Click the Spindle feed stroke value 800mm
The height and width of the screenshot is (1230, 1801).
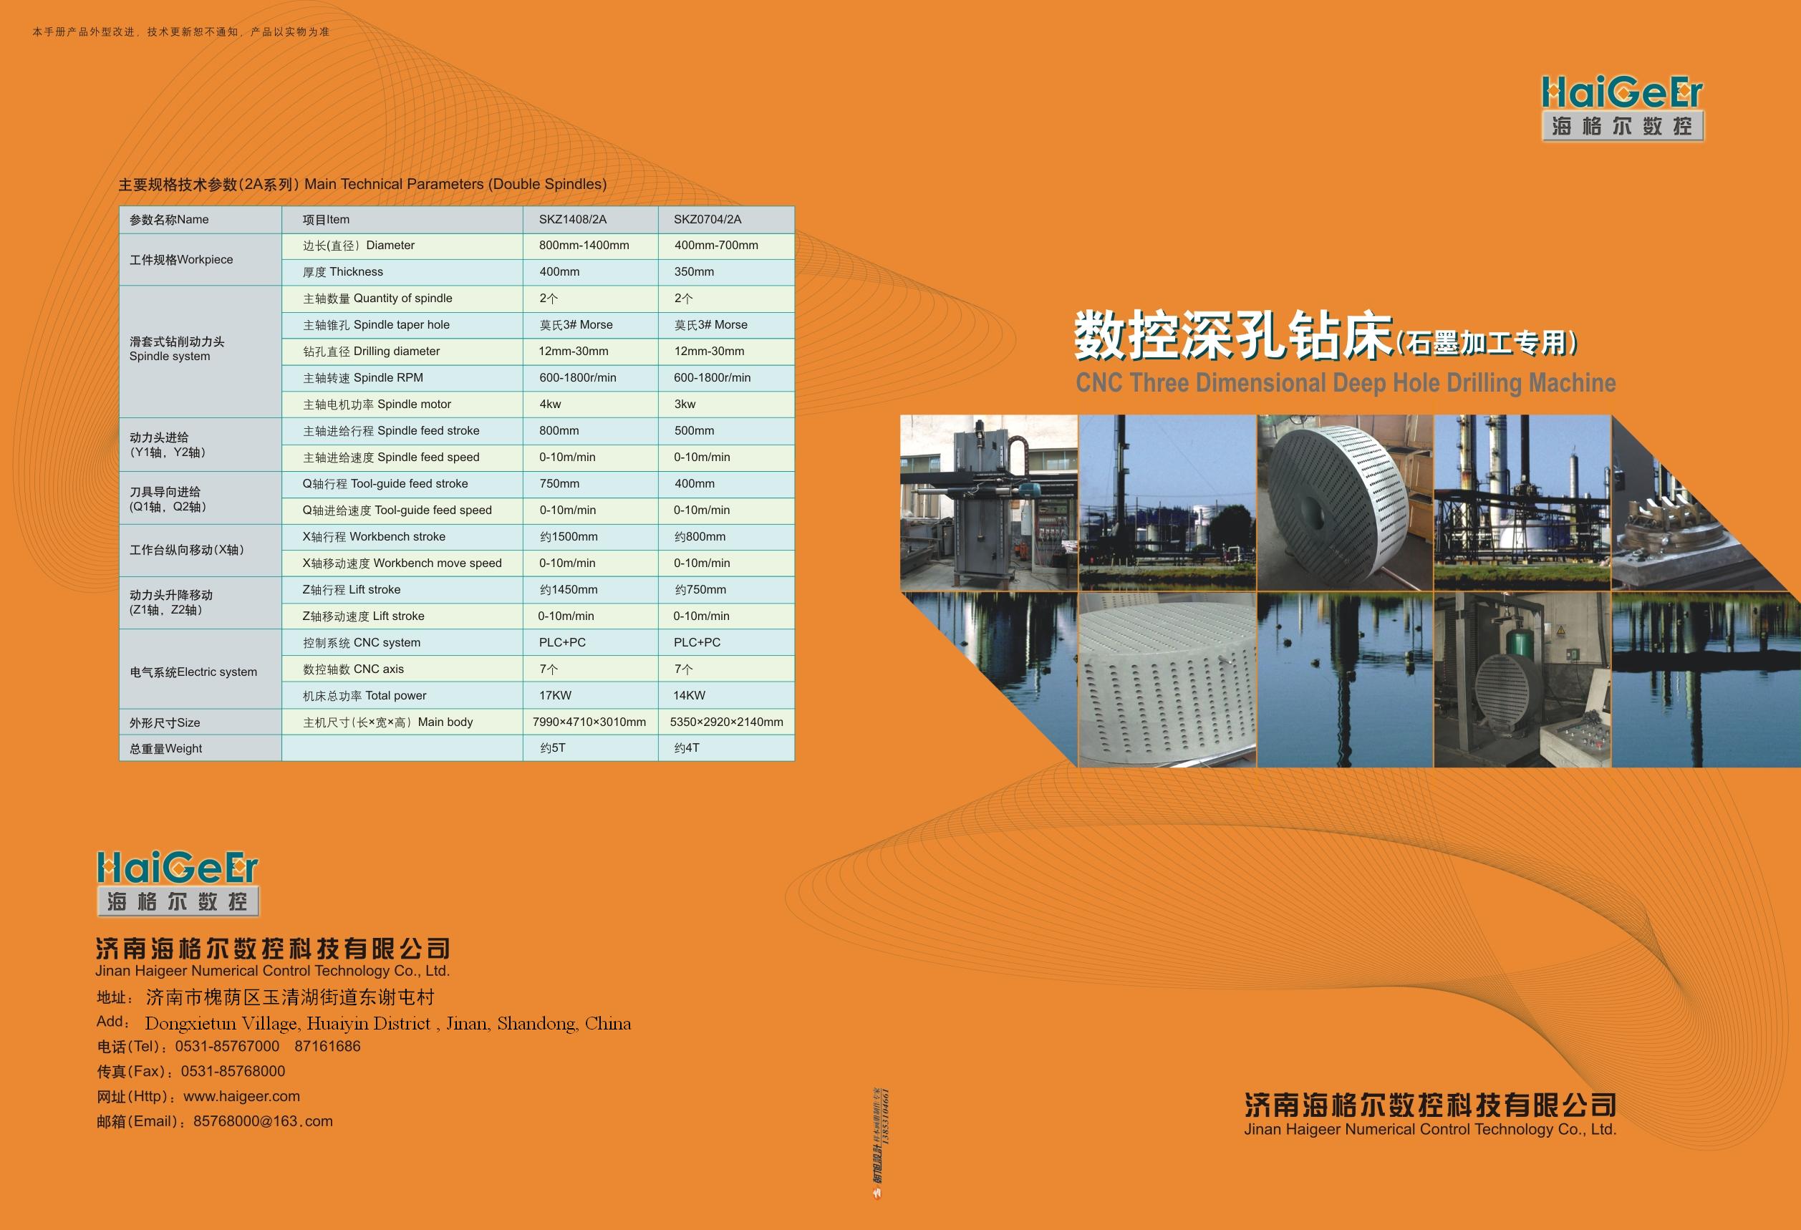(559, 430)
